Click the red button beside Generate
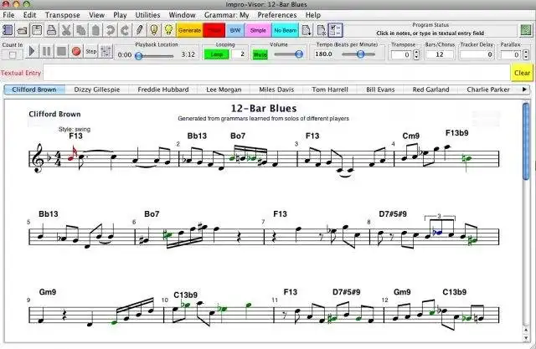 pyautogui.click(x=214, y=30)
